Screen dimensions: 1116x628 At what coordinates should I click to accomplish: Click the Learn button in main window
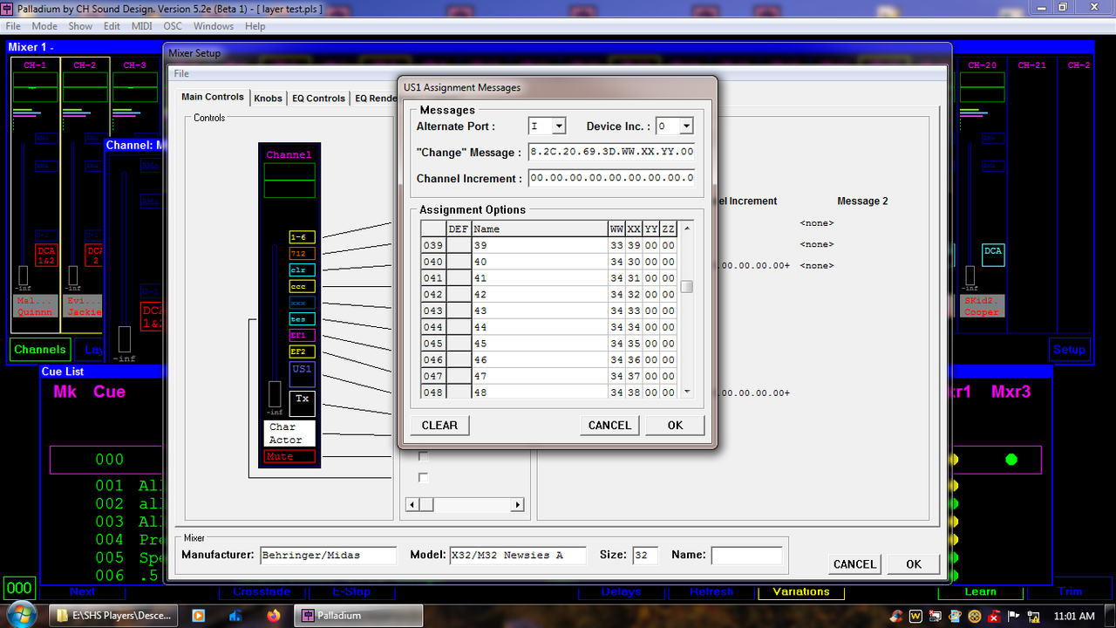[x=980, y=591]
